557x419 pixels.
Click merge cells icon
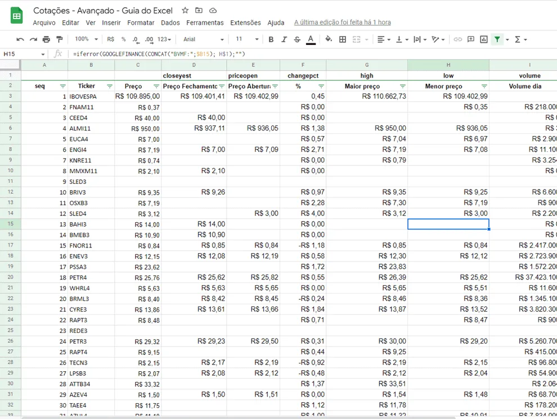[x=356, y=39]
